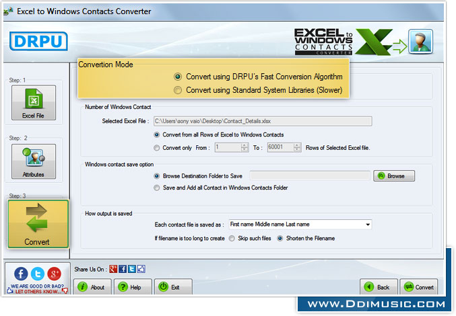This screenshot has height=316, width=456.
Task: Click We Are Good or Bad feedback link
Action: click(38, 288)
